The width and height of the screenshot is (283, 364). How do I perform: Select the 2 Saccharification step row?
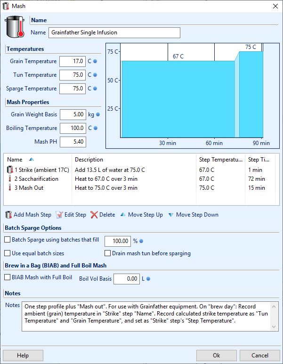[x=141, y=179]
